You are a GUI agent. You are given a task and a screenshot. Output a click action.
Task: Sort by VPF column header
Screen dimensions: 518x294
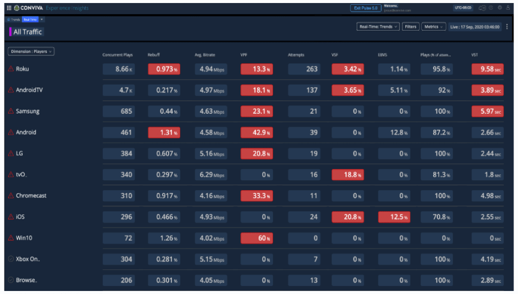click(244, 55)
